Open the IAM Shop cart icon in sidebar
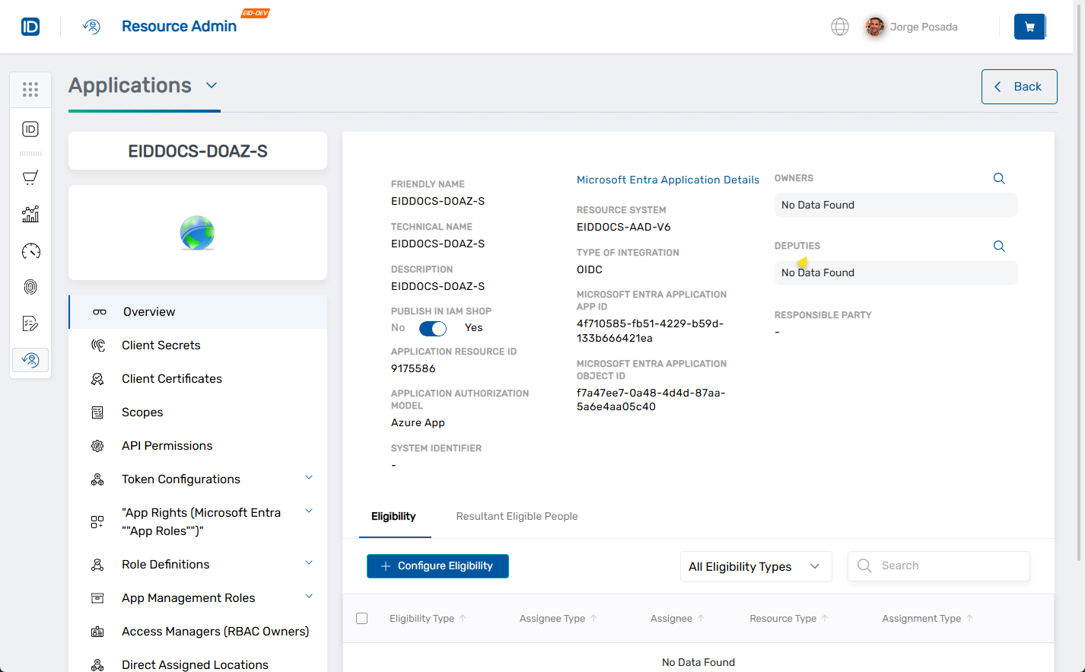The image size is (1085, 672). (x=30, y=177)
